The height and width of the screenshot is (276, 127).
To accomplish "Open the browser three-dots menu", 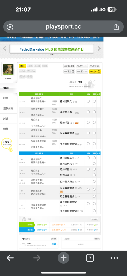I will coord(114,258).
